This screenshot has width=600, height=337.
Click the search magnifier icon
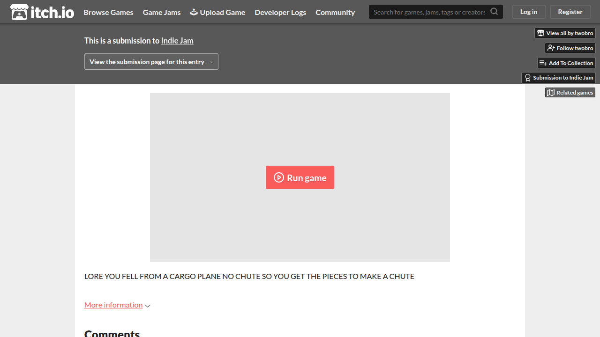[x=494, y=12]
